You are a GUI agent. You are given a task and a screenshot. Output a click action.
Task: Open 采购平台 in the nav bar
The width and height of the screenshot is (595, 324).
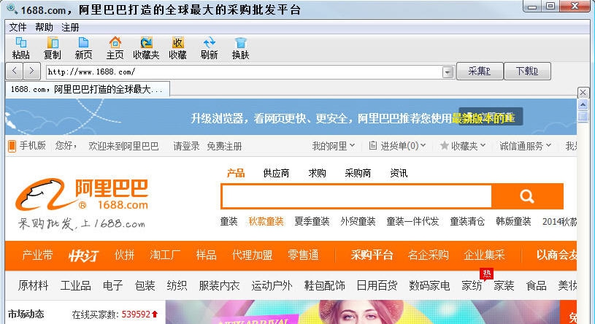point(372,255)
